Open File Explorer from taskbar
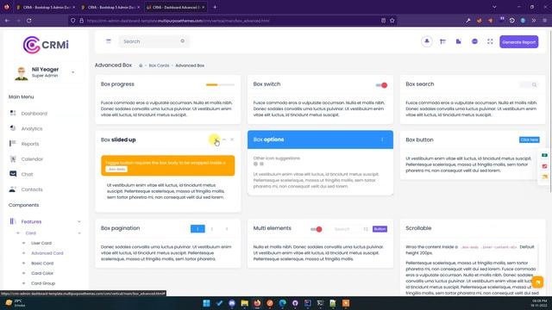The height and width of the screenshot is (310, 552). (245, 303)
